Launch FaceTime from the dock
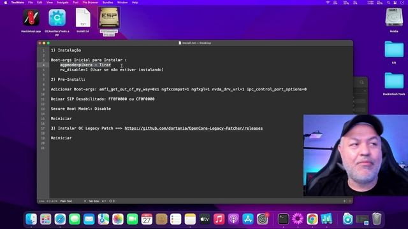The height and width of the screenshot is (229, 408). (x=132, y=219)
